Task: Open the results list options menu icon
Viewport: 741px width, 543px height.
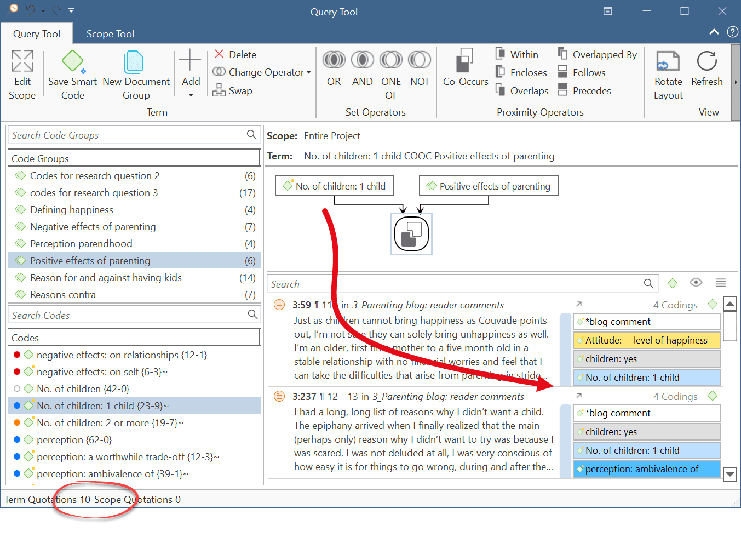Action: pos(721,283)
